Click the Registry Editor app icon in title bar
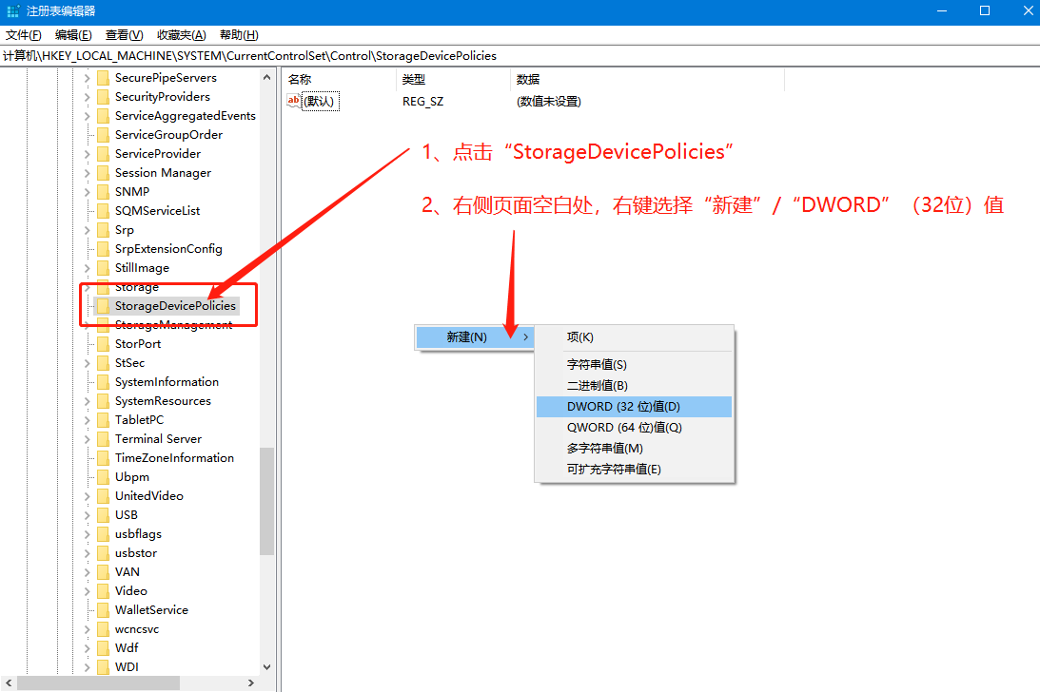This screenshot has width=1040, height=692. (x=13, y=11)
